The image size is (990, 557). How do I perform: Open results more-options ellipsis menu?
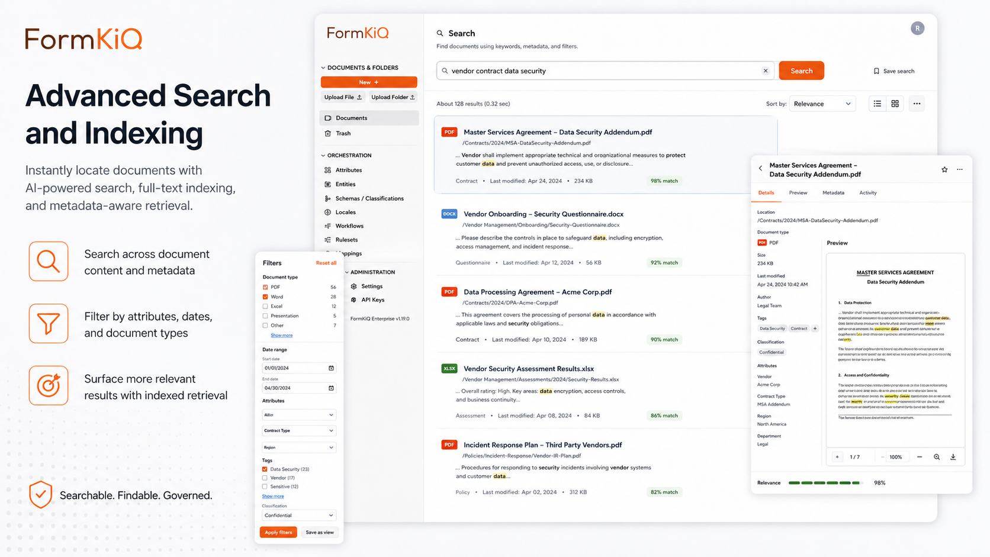917,104
